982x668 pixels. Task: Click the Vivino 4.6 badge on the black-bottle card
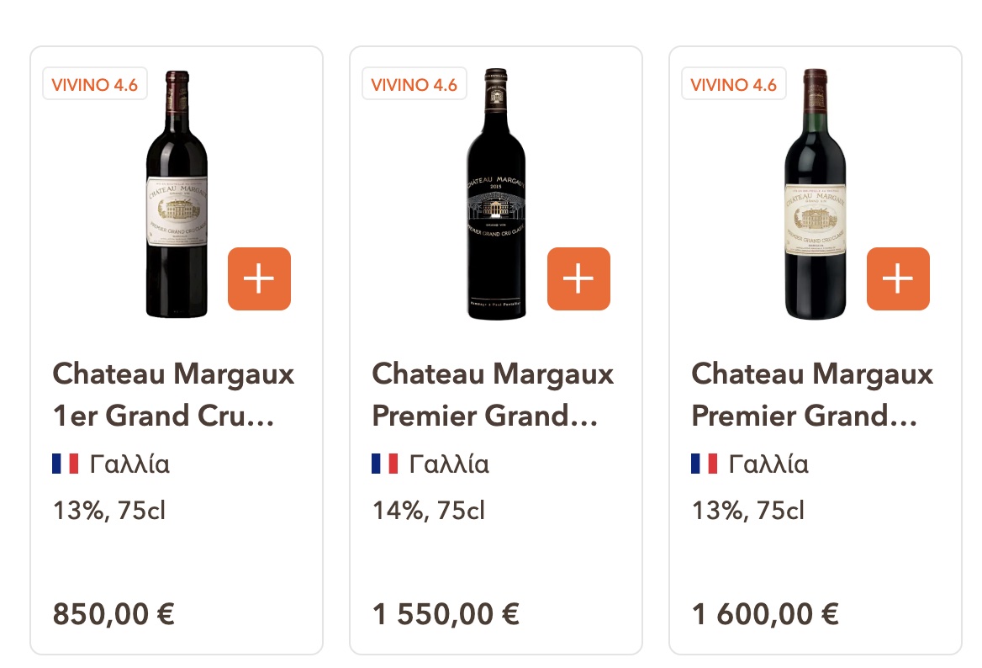[x=414, y=84]
